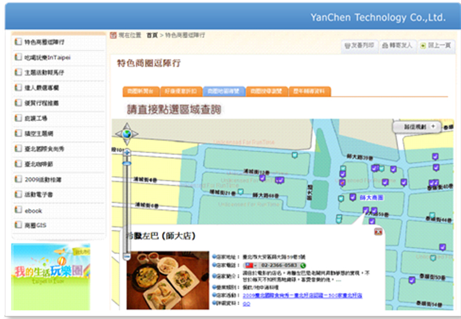This screenshot has width=461, height=319.
Task: Open the 2009 food festival activity link
Action: (294, 295)
